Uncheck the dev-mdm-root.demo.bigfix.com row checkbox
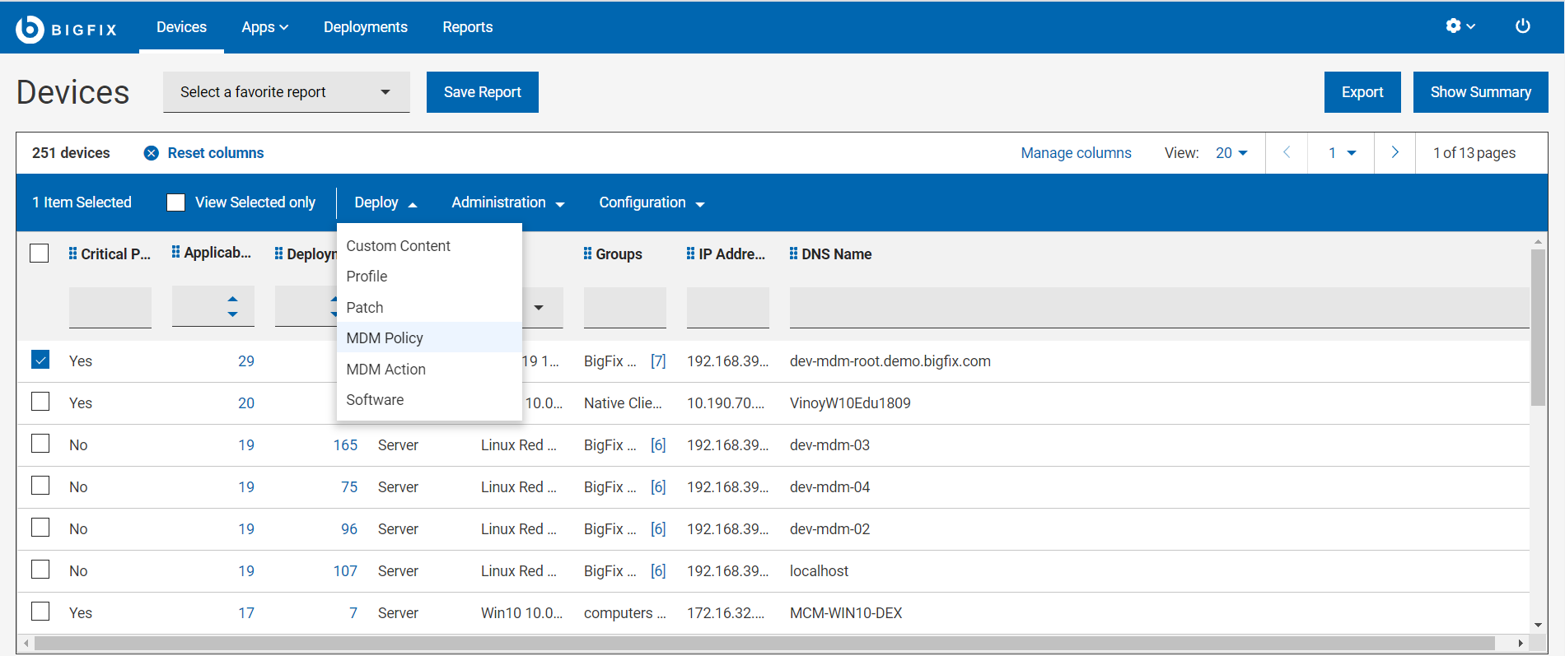 pos(40,361)
